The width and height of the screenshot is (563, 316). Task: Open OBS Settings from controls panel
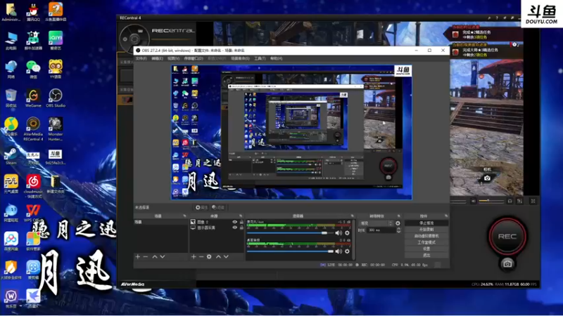coord(426,249)
